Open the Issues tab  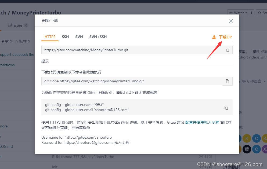pyautogui.click(x=17, y=25)
